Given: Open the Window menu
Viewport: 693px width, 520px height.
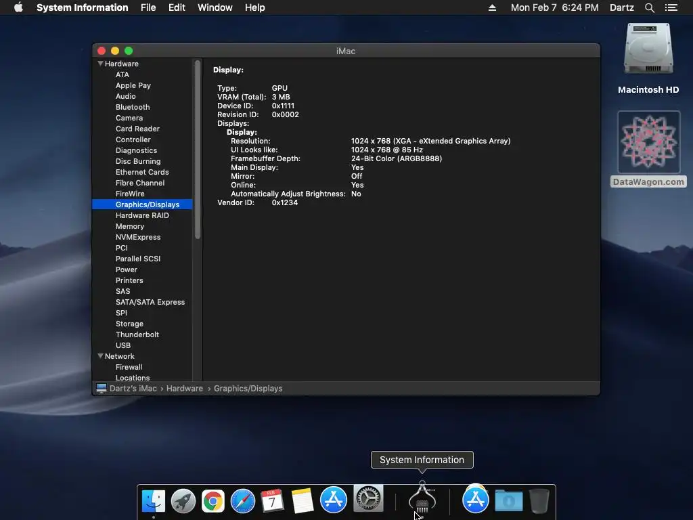Looking at the screenshot, I should (x=215, y=7).
